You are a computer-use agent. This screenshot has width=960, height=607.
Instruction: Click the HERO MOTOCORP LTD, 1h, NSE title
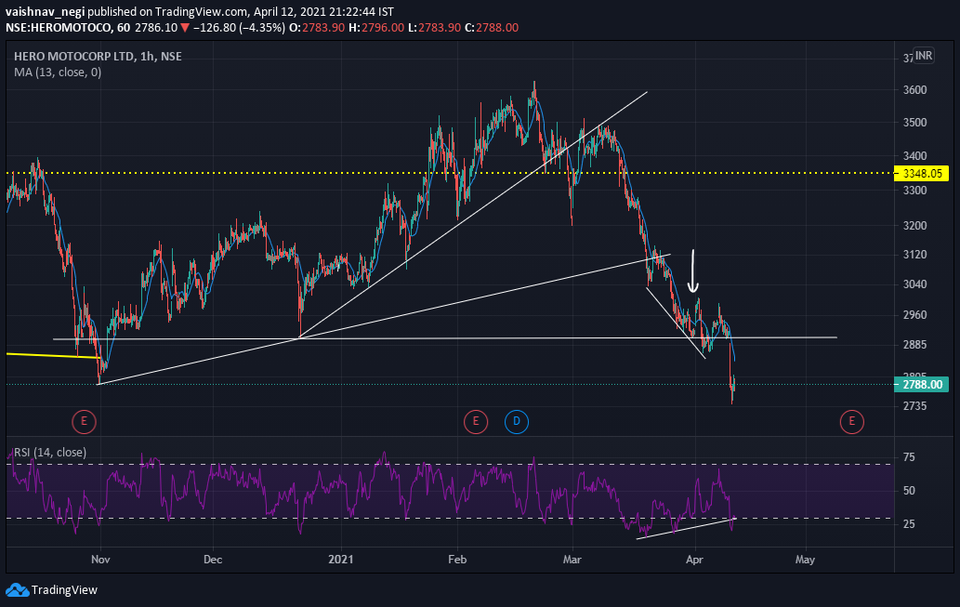pos(98,57)
